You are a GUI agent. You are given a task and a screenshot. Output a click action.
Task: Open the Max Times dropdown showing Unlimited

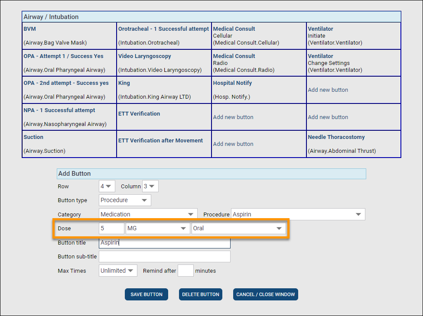118,271
